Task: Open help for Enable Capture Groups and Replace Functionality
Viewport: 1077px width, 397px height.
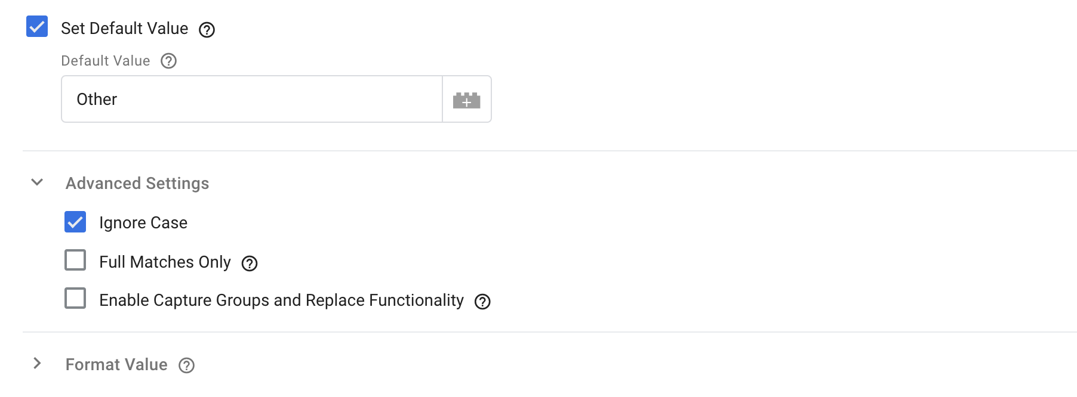Action: pos(483,301)
